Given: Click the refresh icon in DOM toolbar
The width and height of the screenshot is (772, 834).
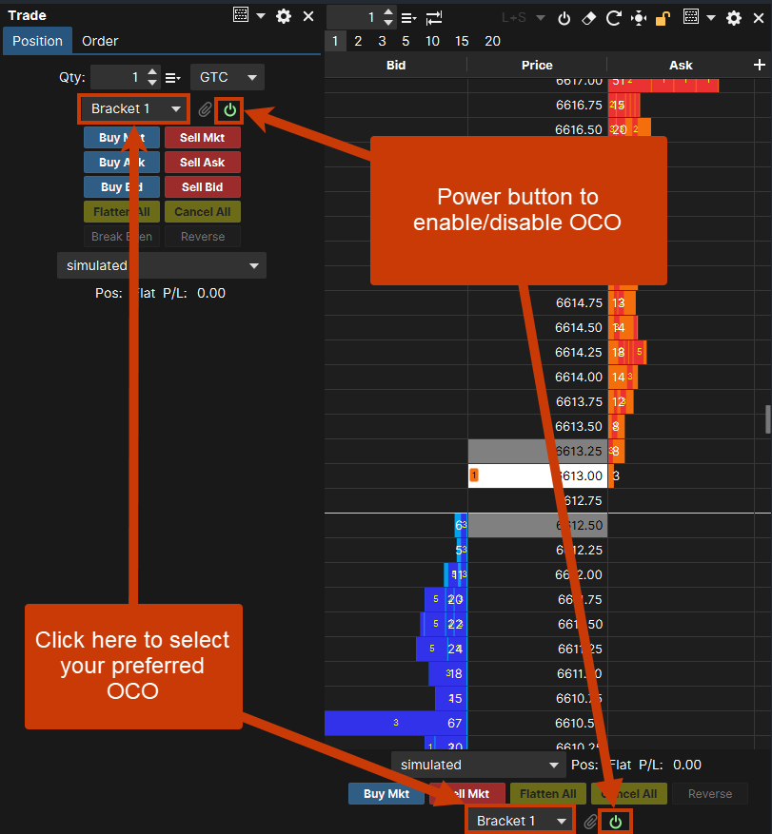Looking at the screenshot, I should pos(613,18).
